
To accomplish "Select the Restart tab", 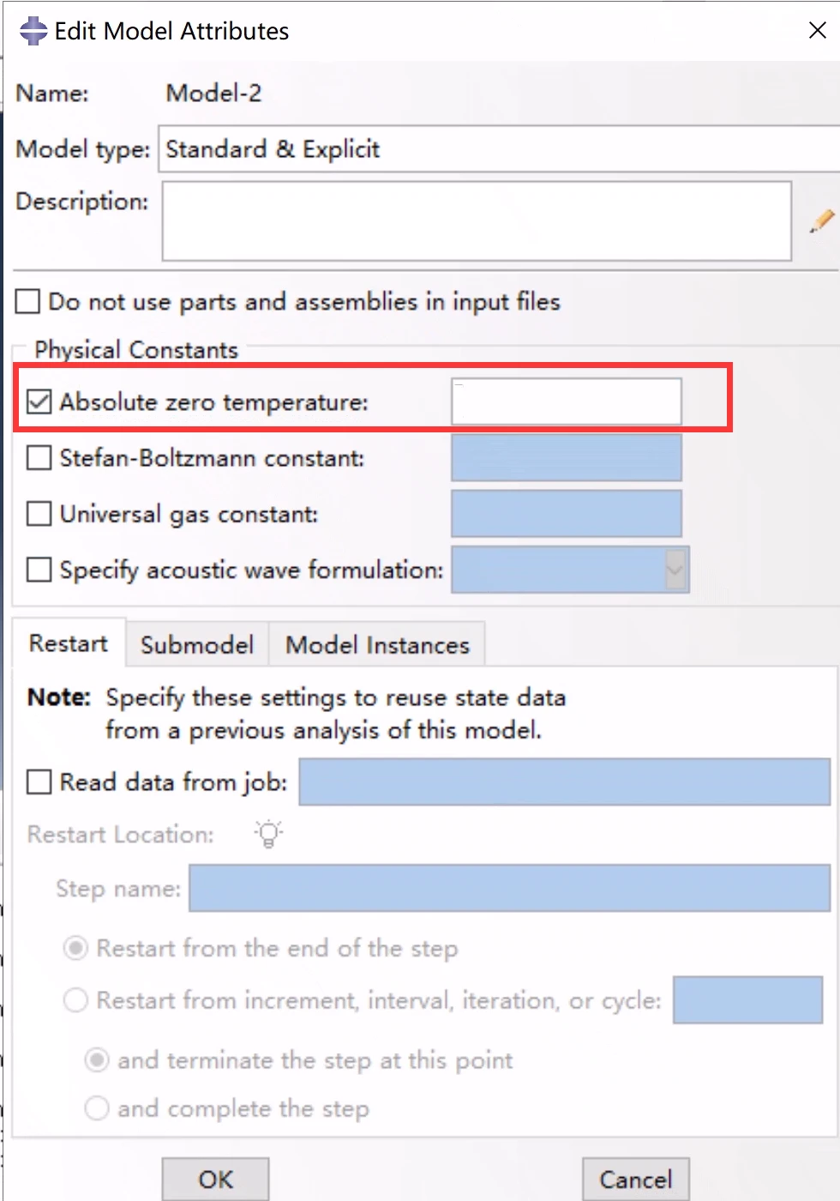I will [x=69, y=643].
